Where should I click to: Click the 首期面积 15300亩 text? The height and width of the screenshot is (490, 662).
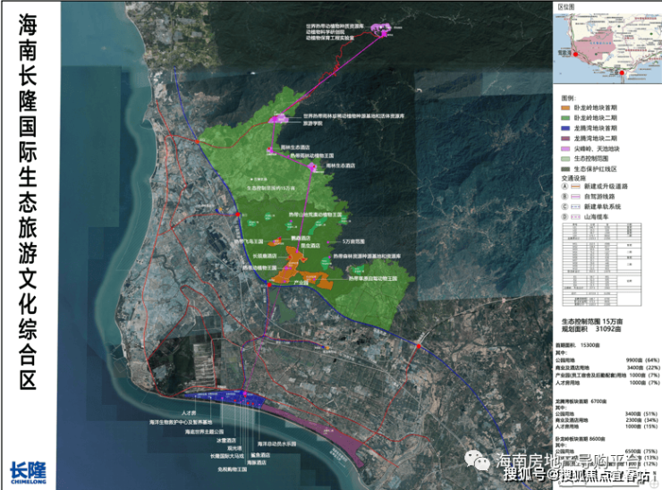578,345
